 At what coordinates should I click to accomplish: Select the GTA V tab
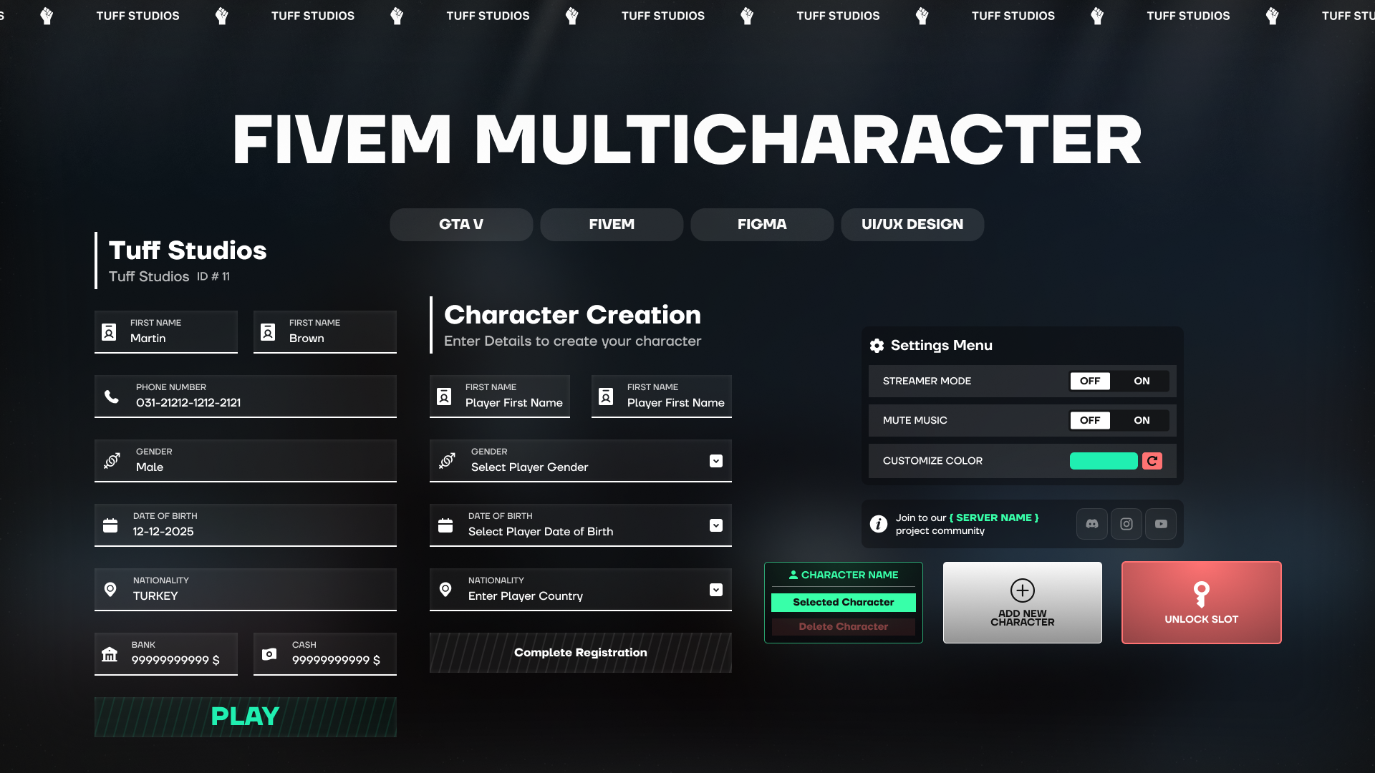[x=461, y=225]
